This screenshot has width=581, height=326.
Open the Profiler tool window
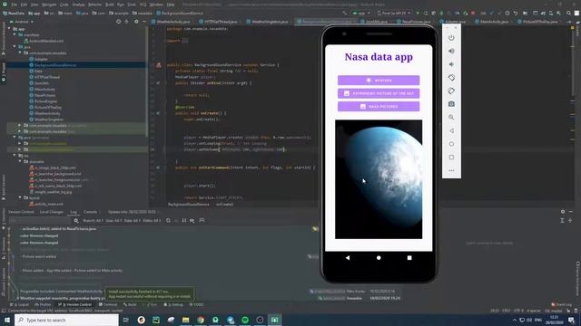click(x=43, y=304)
